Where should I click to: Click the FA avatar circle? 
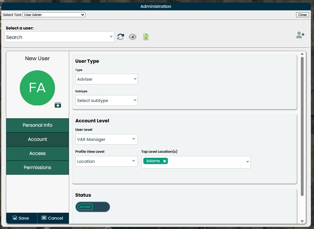pos(37,88)
